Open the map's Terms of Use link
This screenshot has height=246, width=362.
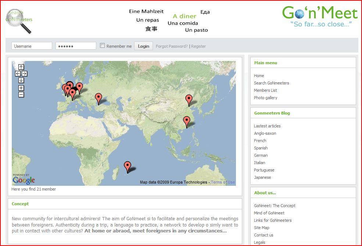click(x=223, y=182)
